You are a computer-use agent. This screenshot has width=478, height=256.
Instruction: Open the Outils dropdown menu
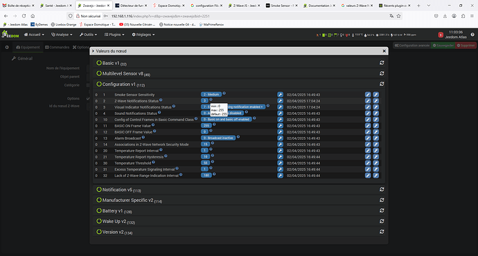(x=89, y=35)
